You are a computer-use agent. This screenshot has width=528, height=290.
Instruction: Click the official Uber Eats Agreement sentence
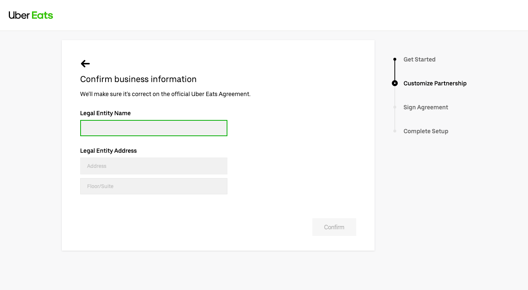click(165, 94)
